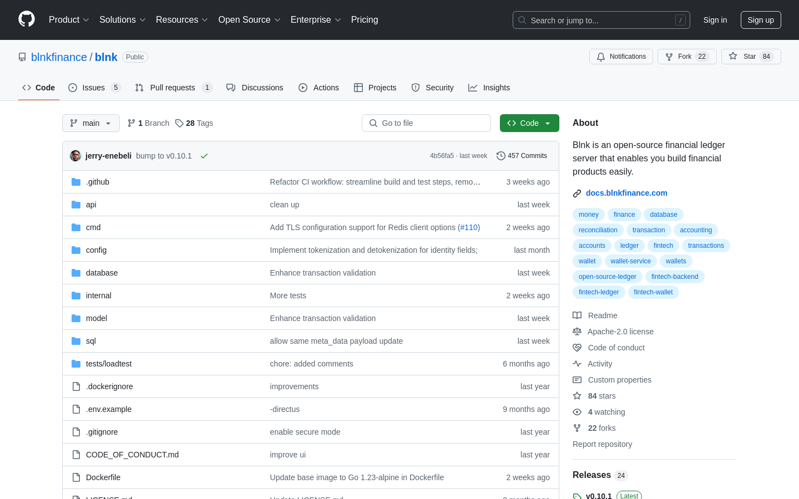
Task: Open the docs.blnkfinance.com link
Action: 626,193
